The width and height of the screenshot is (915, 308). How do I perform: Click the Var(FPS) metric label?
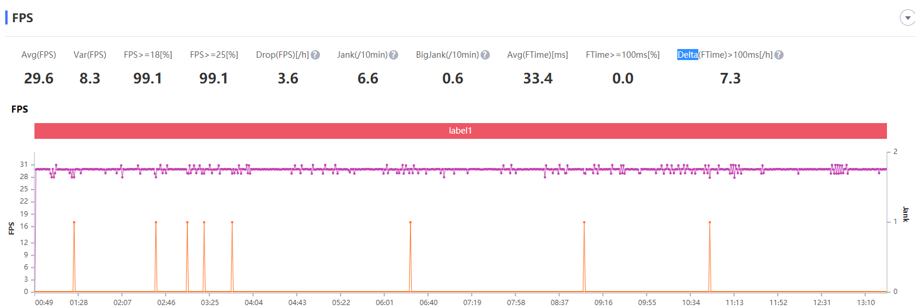pyautogui.click(x=90, y=55)
